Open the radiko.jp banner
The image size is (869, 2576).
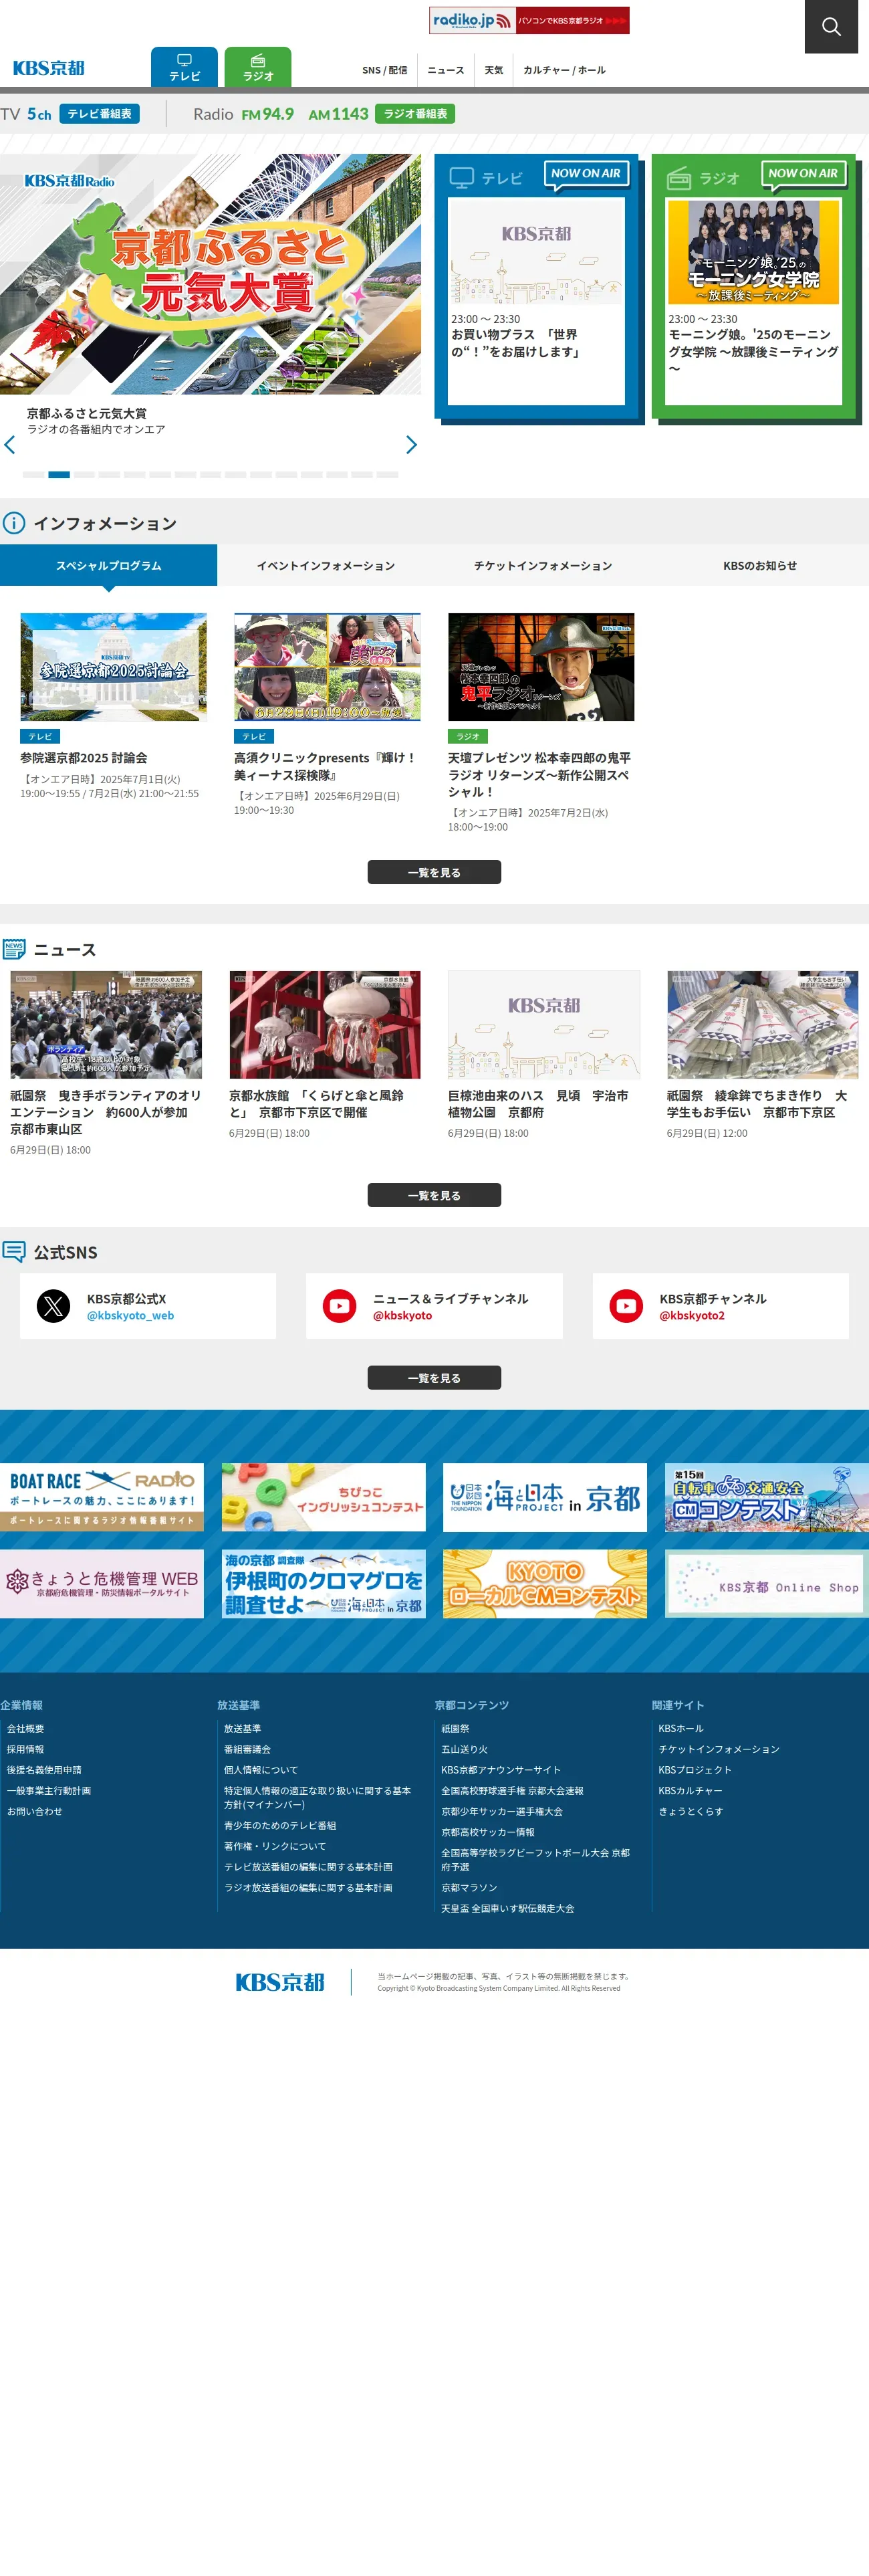pyautogui.click(x=529, y=20)
